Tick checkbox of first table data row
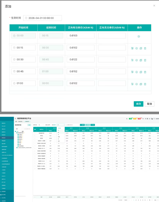This screenshot has width=159, height=202. coord(35,133)
